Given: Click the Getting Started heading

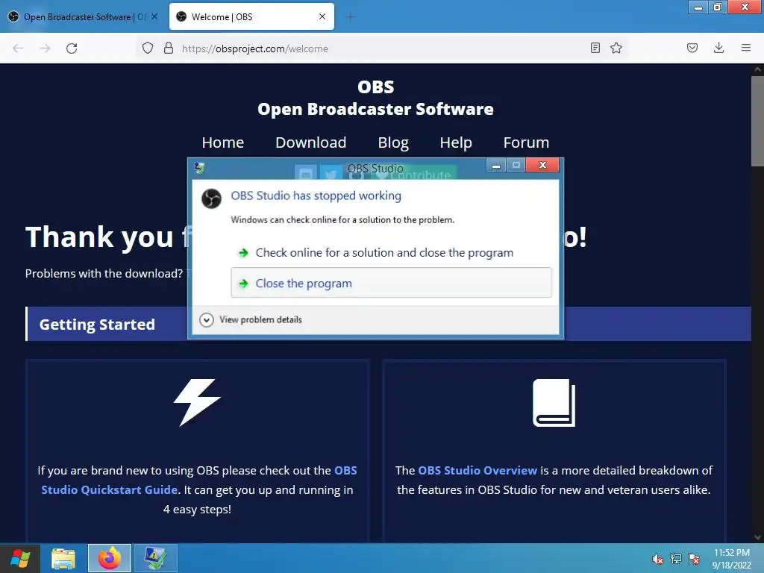Looking at the screenshot, I should (x=97, y=325).
